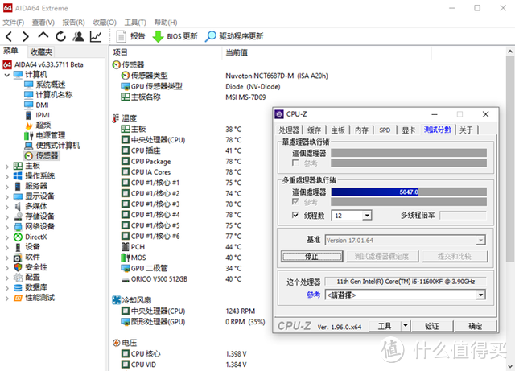Go back with the left arrow toolbar icon
The image size is (515, 371).
coord(9,36)
